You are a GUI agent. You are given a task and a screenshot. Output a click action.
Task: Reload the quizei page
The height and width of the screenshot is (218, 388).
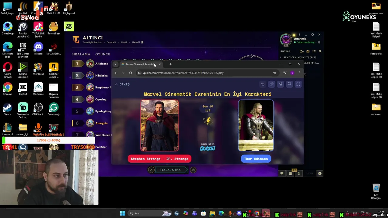click(130, 73)
